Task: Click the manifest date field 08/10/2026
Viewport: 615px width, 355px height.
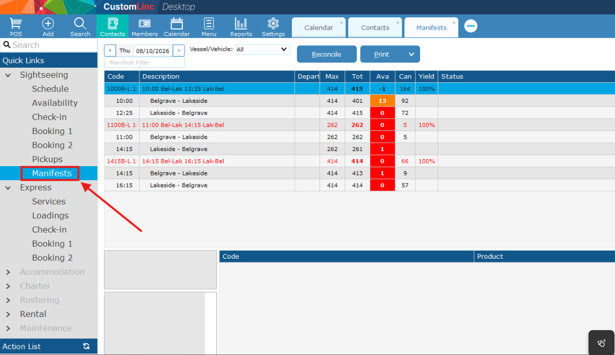Action: tap(153, 51)
